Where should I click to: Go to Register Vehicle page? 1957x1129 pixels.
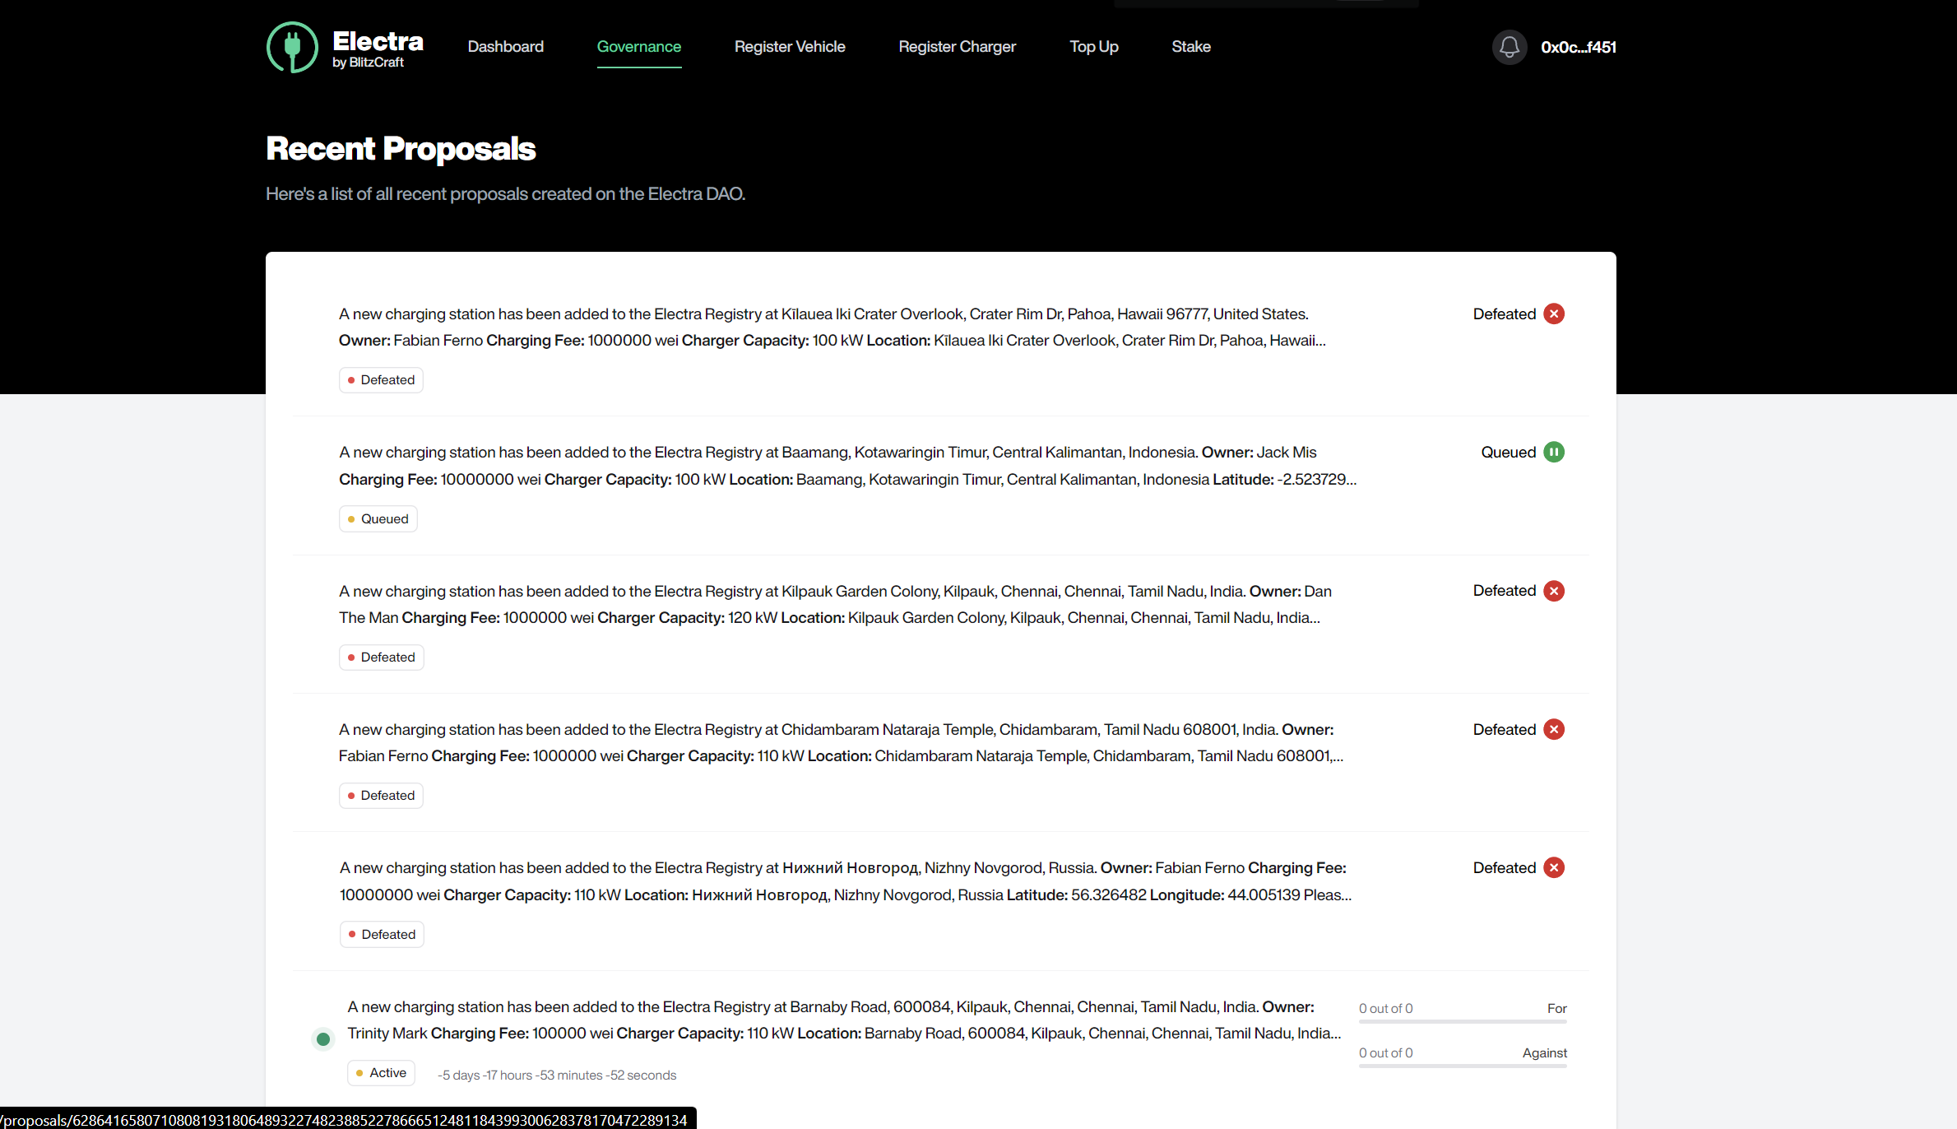coord(789,47)
